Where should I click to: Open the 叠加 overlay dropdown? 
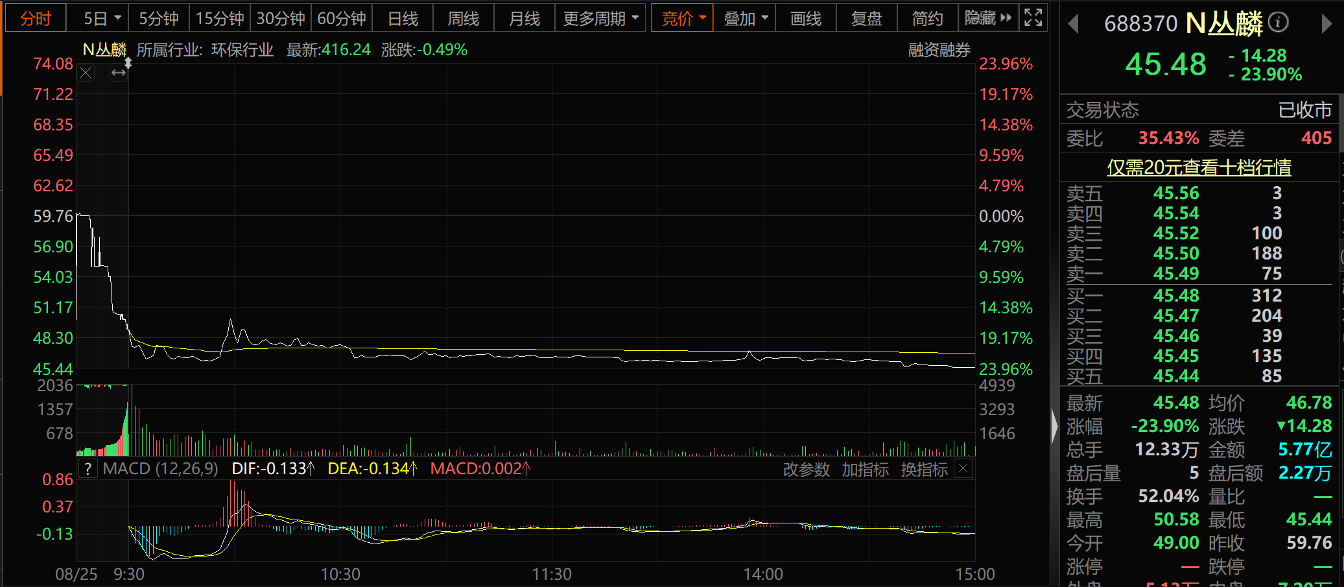point(745,18)
